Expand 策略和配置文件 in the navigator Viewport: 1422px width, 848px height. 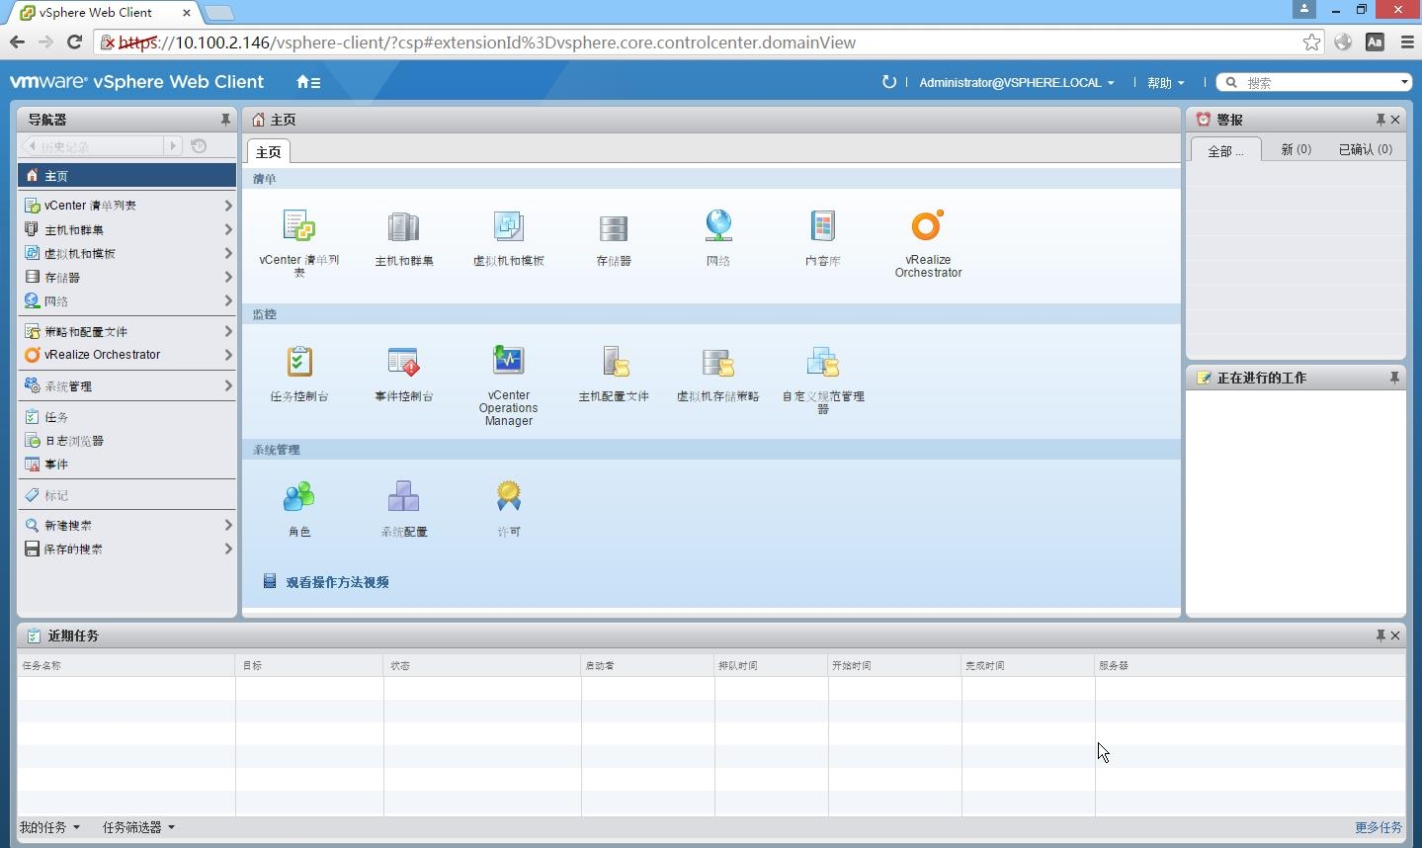pos(228,331)
